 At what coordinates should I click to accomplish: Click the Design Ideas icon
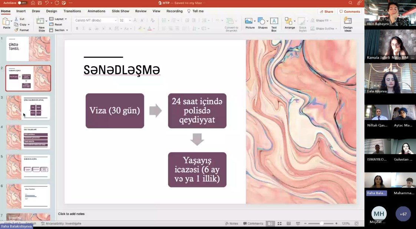348,23
